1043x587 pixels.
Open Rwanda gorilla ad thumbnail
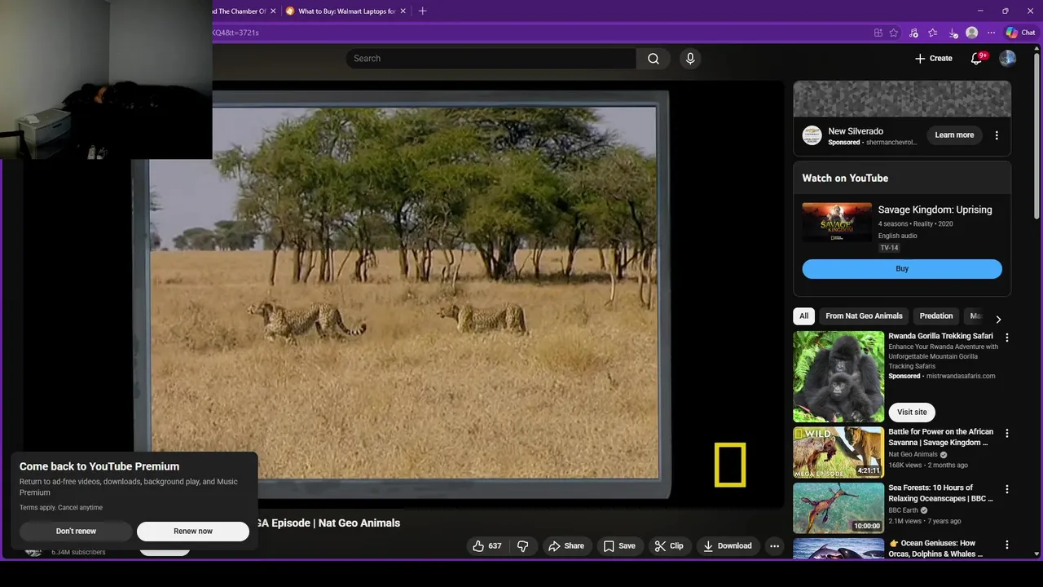838,376
